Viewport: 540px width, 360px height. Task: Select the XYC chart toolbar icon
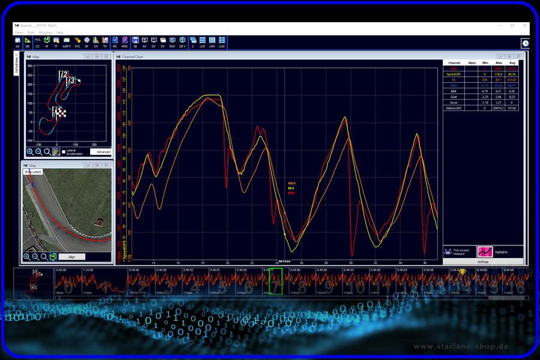point(77,43)
